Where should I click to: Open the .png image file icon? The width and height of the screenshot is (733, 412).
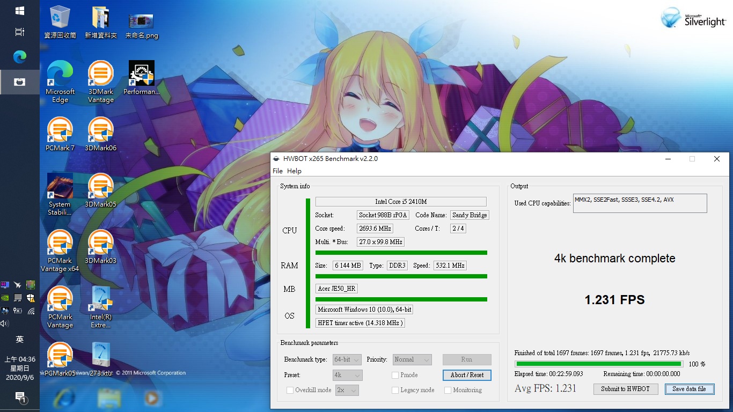[142, 25]
